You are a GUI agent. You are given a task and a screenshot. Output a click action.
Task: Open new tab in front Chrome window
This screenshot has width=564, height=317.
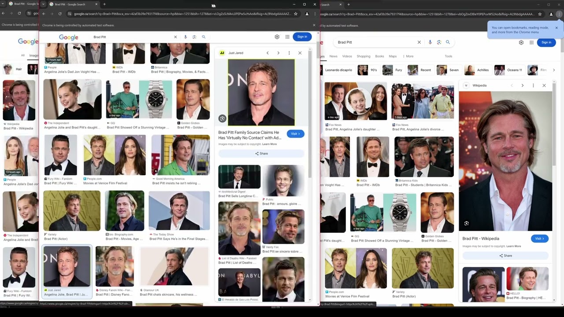coord(104,4)
